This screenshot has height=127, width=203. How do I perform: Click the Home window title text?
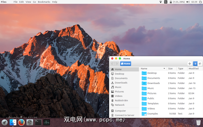[127, 58]
